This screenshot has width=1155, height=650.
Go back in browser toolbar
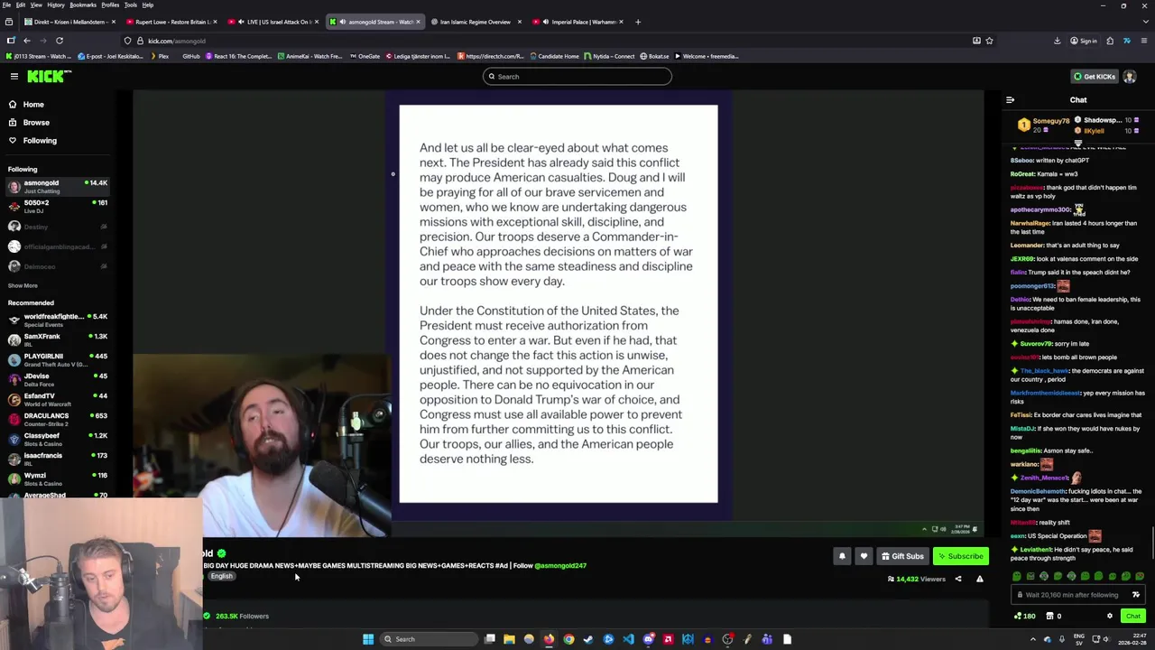27,41
